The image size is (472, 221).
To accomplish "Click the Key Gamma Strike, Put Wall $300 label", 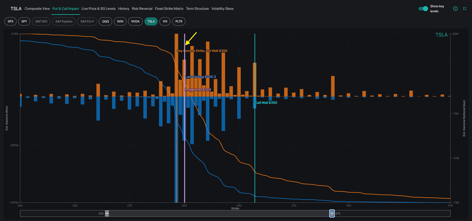I will (x=202, y=51).
